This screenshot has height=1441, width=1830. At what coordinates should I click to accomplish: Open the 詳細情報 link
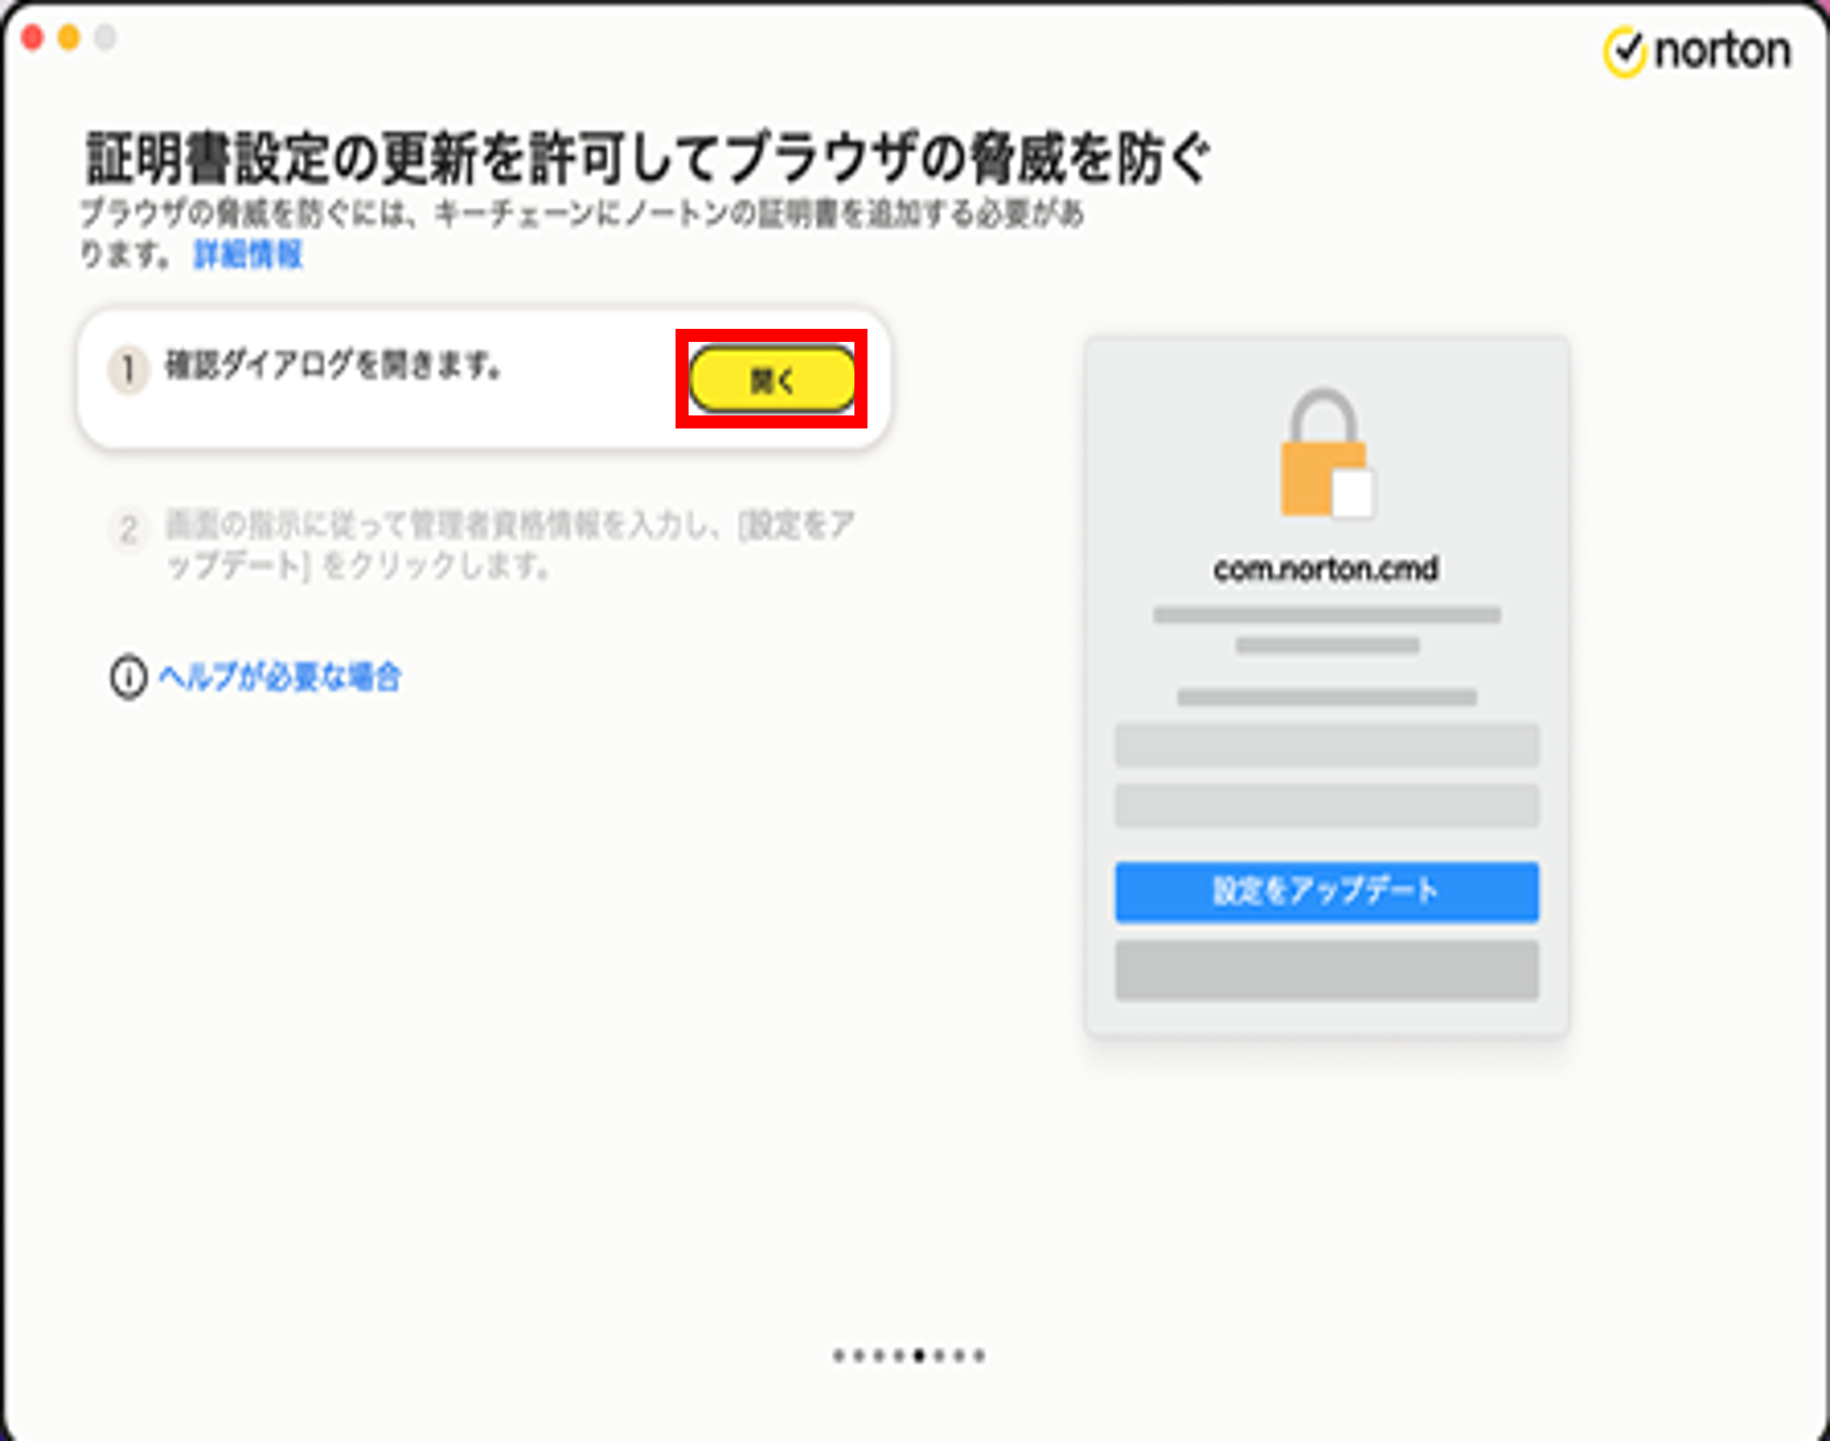point(248,254)
